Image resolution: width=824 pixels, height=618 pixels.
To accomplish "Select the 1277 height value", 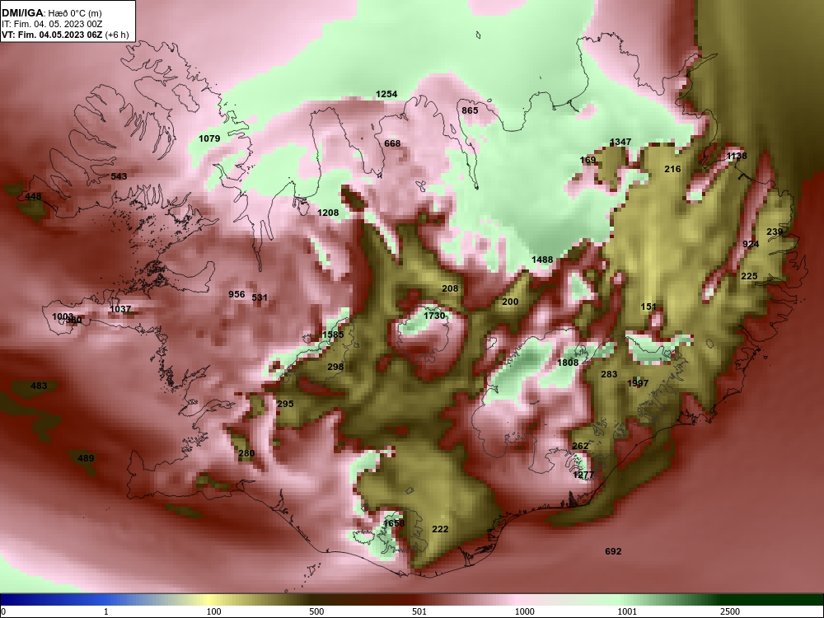I will 583,475.
